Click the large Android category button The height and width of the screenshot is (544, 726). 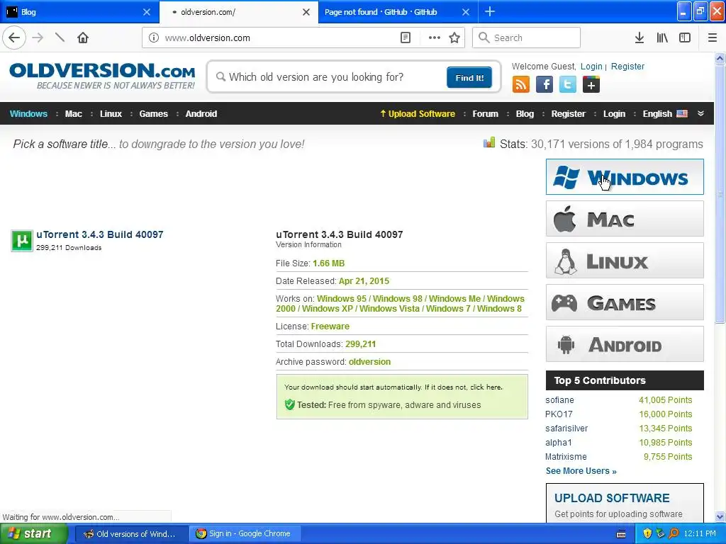(625, 344)
